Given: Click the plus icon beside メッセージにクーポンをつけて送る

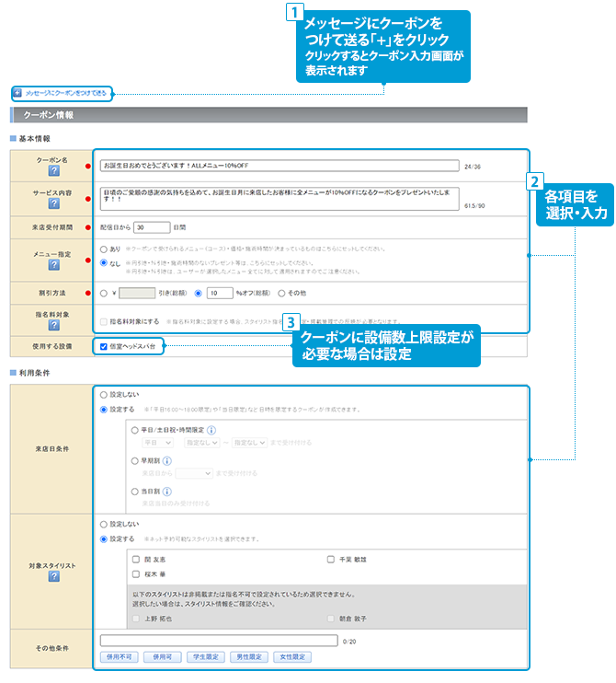Looking at the screenshot, I should coord(17,93).
